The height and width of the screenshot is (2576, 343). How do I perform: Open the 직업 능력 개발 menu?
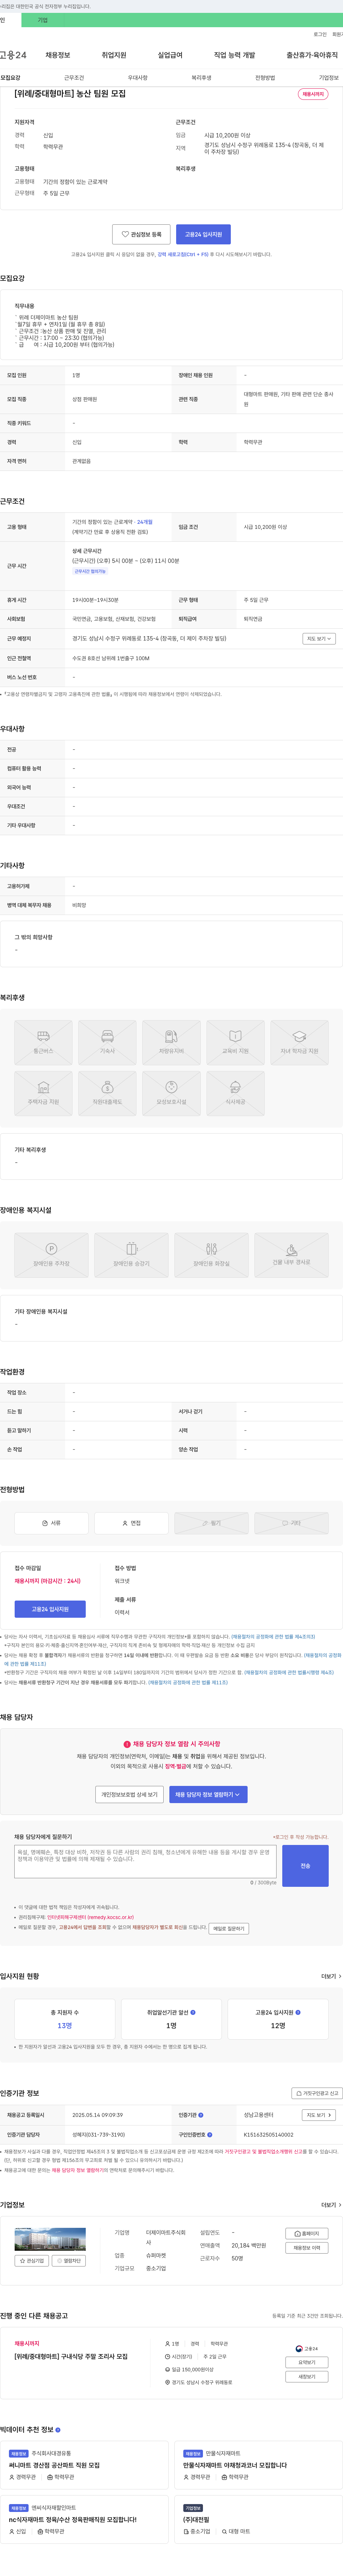coord(234,55)
